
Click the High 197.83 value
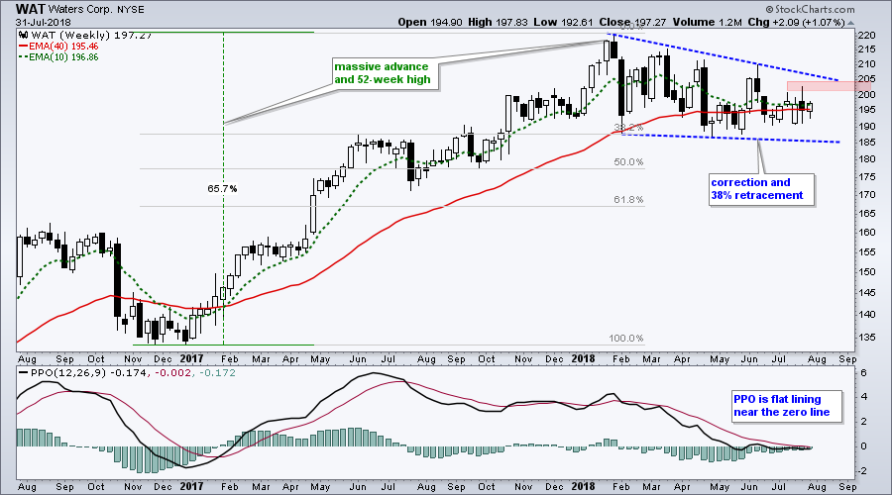[x=498, y=22]
